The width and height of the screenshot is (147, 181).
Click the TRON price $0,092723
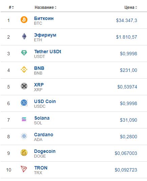(126, 170)
